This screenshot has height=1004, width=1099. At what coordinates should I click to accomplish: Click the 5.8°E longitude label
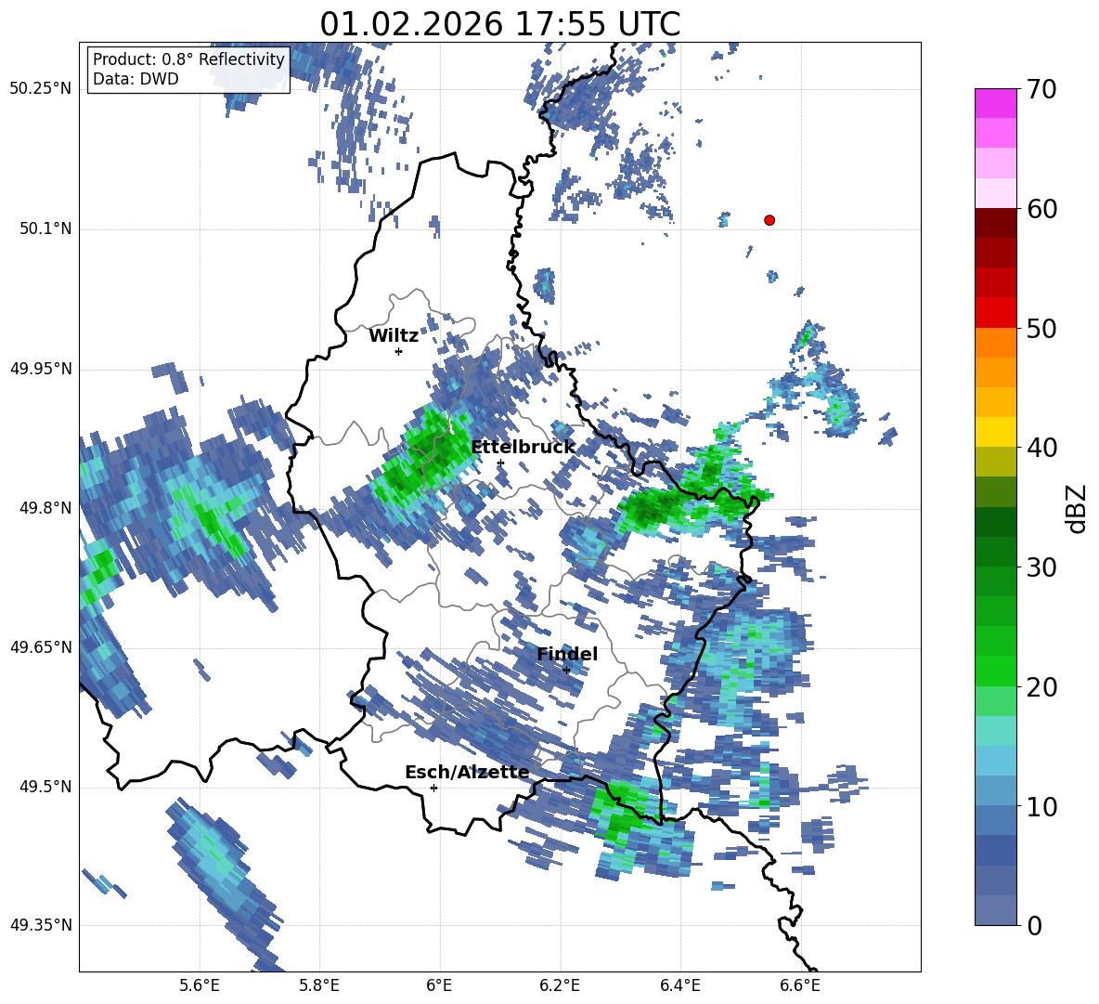pyautogui.click(x=319, y=985)
